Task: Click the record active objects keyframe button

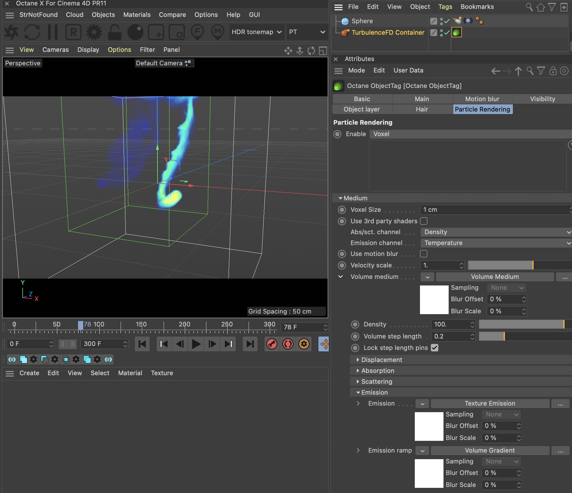Action: [x=272, y=344]
